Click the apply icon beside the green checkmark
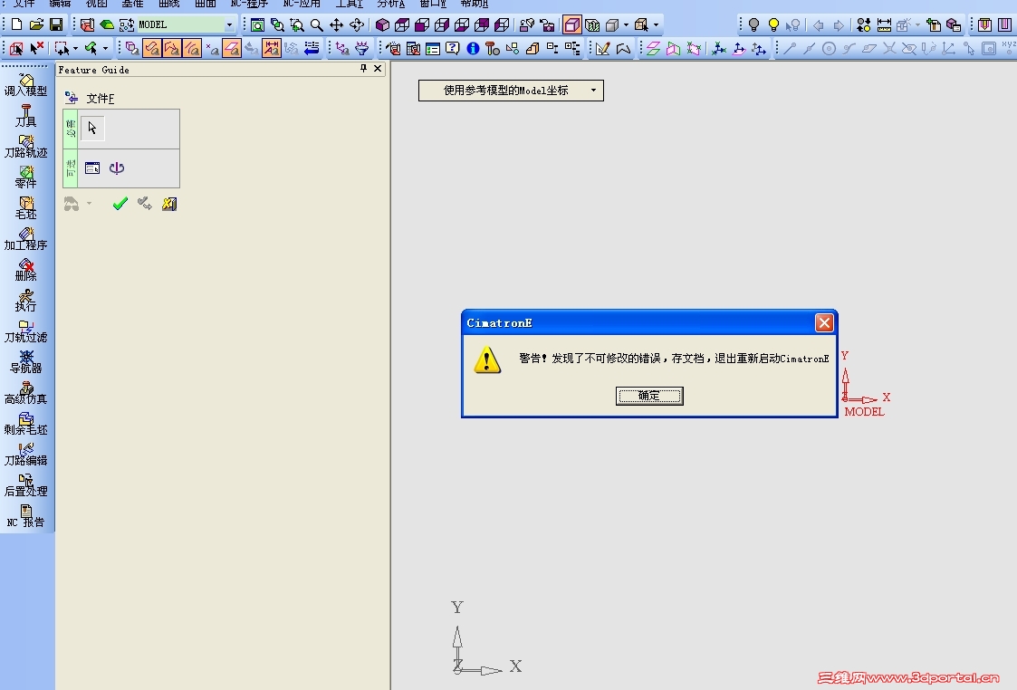 [145, 205]
